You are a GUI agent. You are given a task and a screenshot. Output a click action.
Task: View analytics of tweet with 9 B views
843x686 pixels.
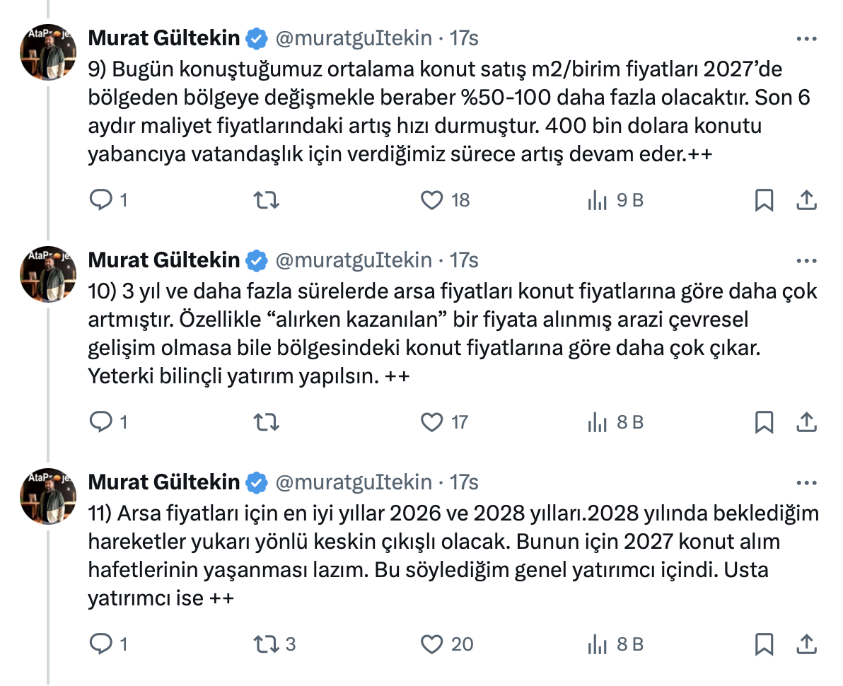(598, 201)
